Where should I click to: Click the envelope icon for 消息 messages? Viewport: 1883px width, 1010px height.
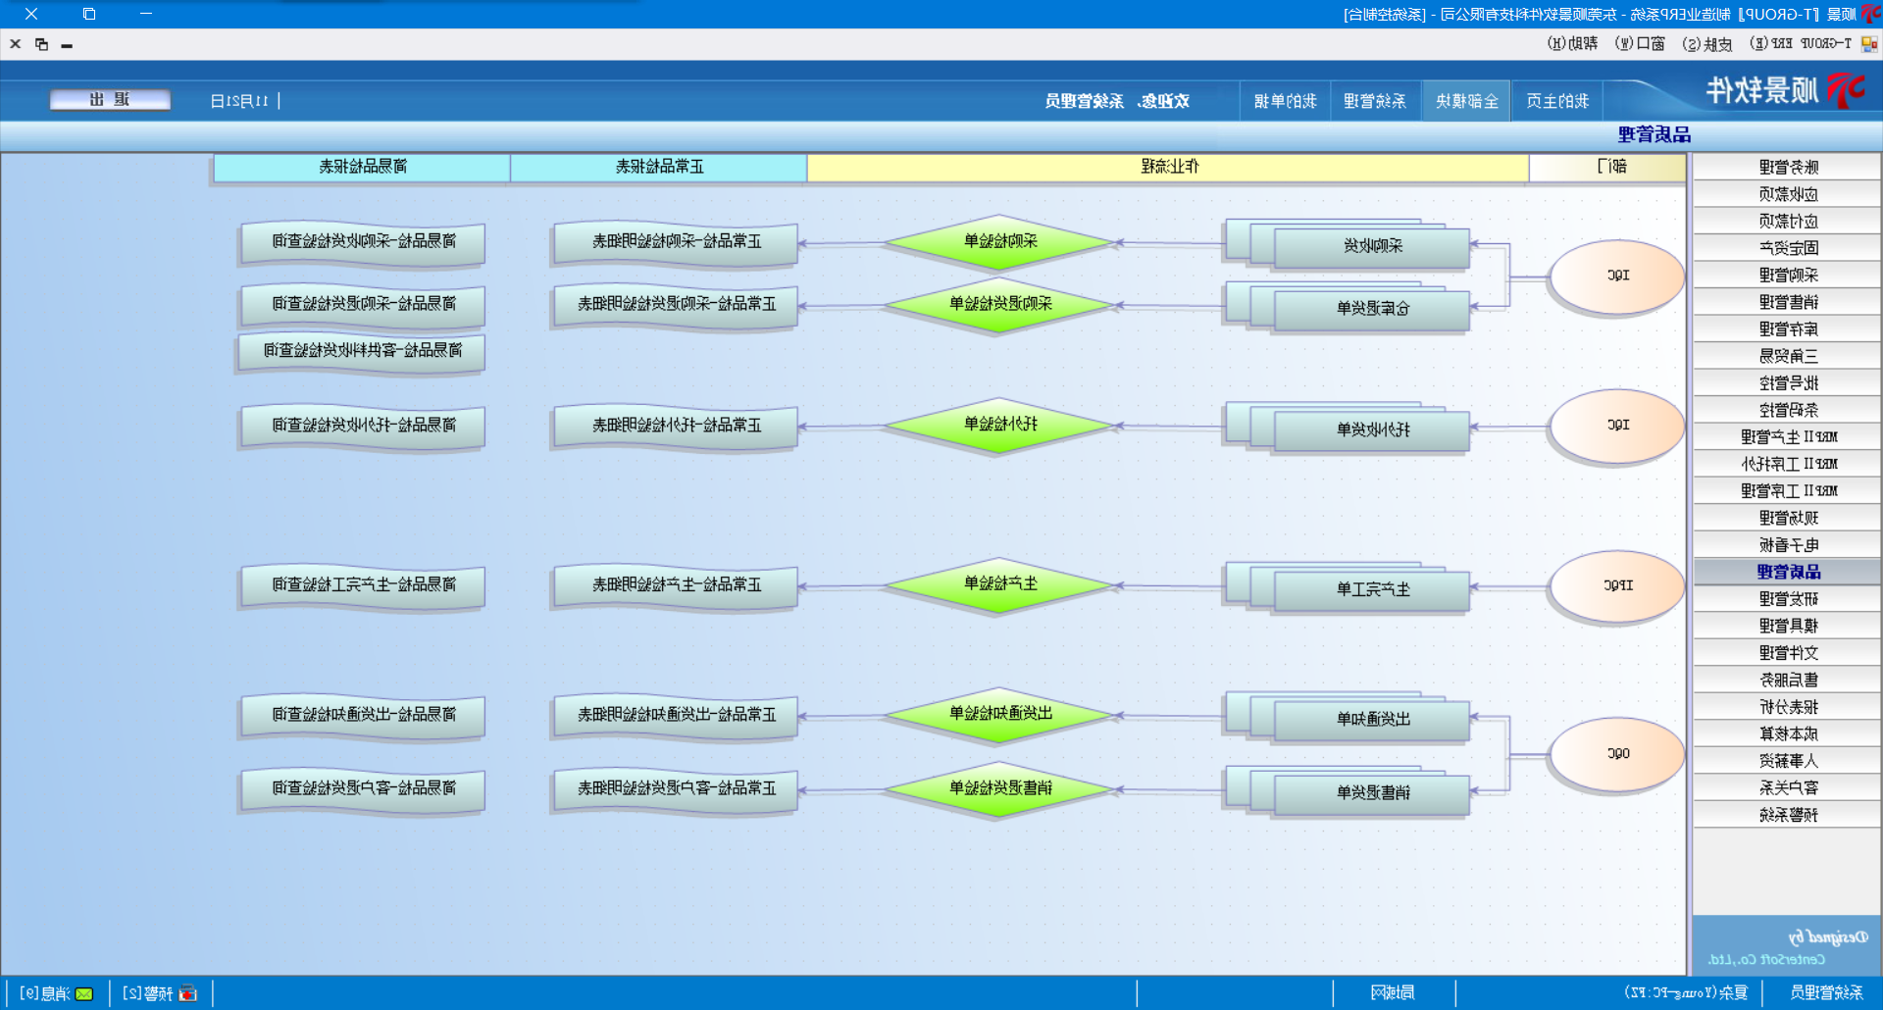pyautogui.click(x=84, y=993)
